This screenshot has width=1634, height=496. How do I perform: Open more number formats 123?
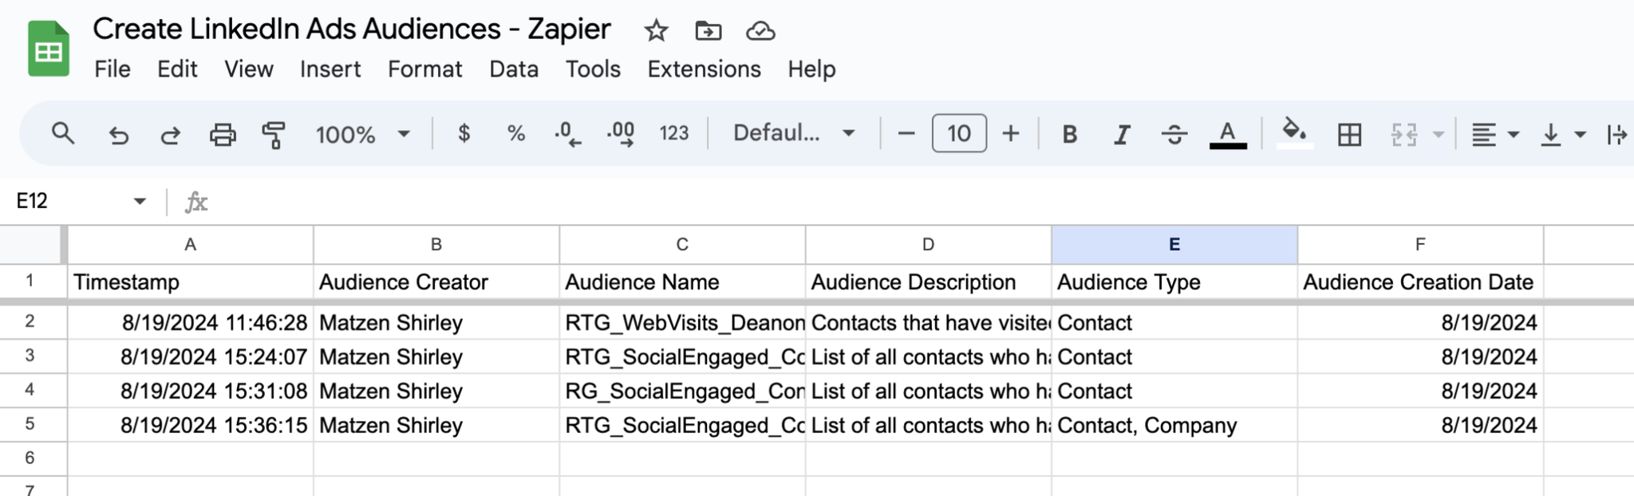point(674,133)
